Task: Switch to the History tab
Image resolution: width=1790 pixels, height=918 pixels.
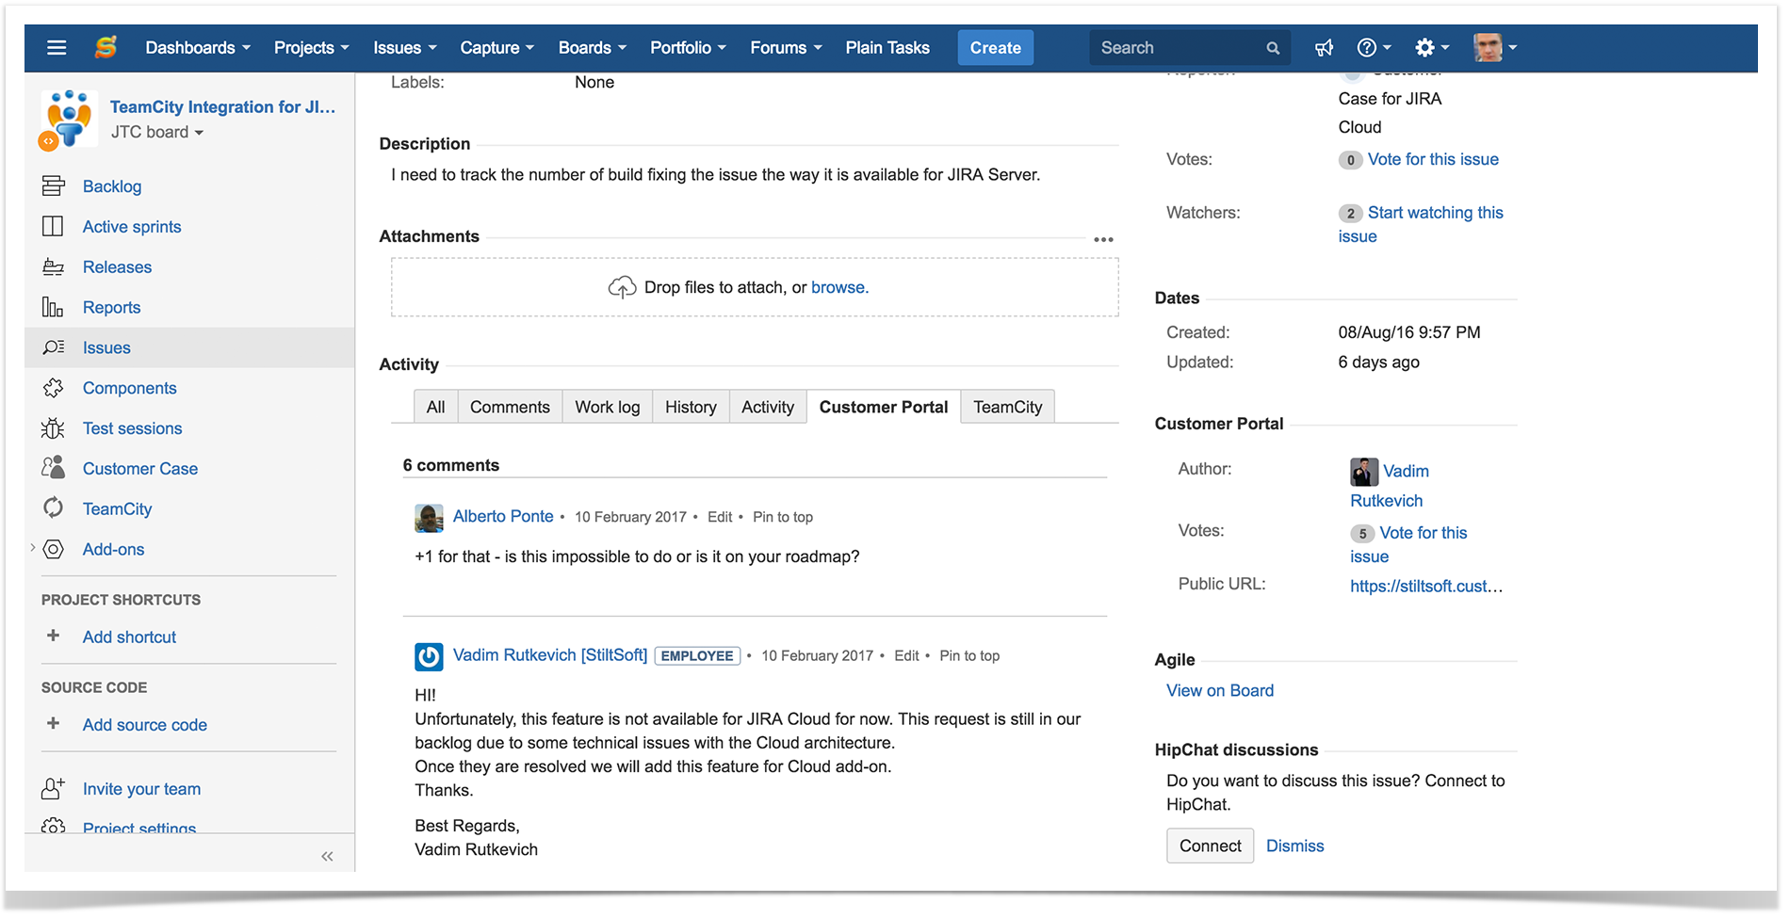Action: pyautogui.click(x=691, y=407)
